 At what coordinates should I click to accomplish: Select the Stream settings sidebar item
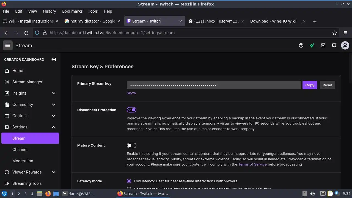click(30, 138)
